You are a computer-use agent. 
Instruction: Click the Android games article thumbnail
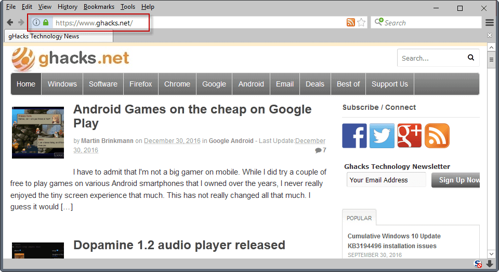coord(38,133)
